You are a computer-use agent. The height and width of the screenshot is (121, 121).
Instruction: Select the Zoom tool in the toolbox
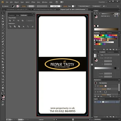(x=3, y=91)
